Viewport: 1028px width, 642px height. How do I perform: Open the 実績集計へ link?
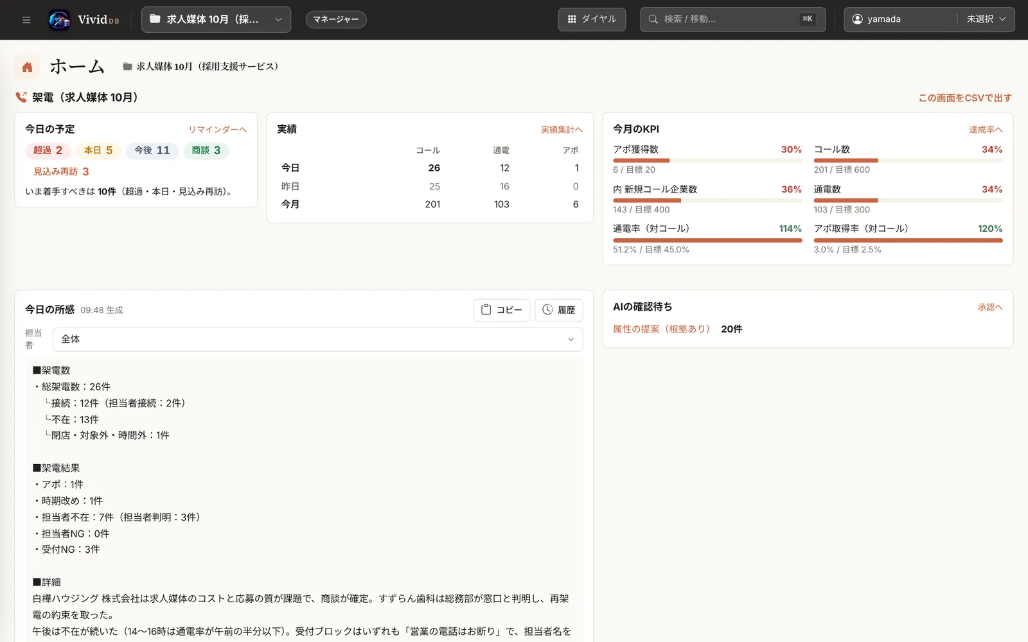coord(562,130)
